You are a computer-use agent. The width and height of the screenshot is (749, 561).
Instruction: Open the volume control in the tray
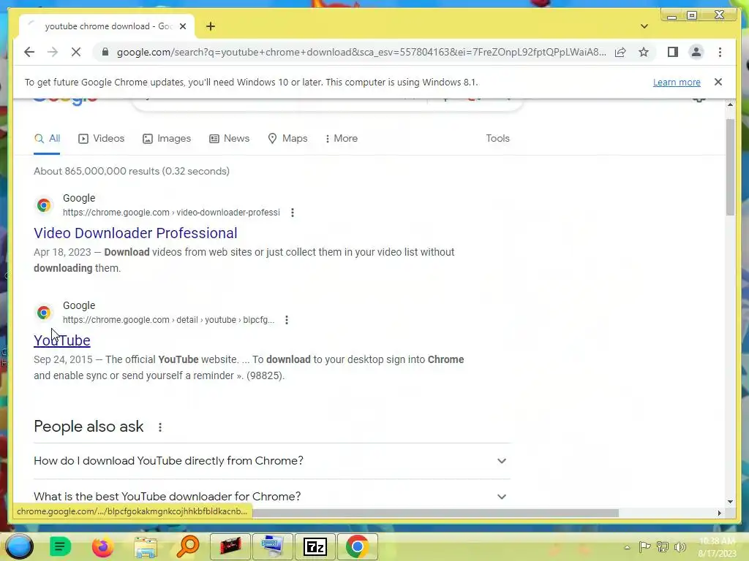click(680, 547)
